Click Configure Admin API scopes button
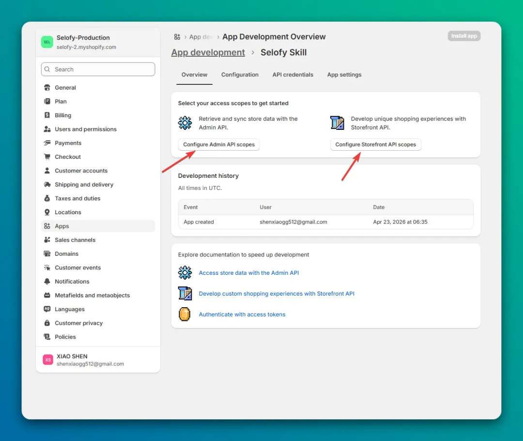This screenshot has height=441, width=523. tap(219, 144)
